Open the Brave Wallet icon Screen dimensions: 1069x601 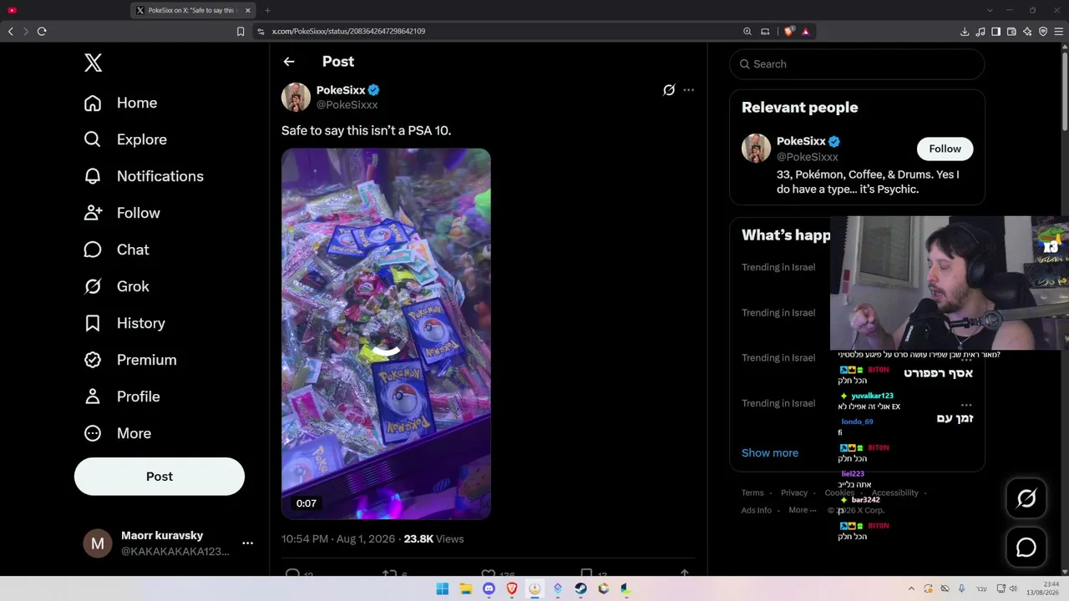(x=1011, y=32)
